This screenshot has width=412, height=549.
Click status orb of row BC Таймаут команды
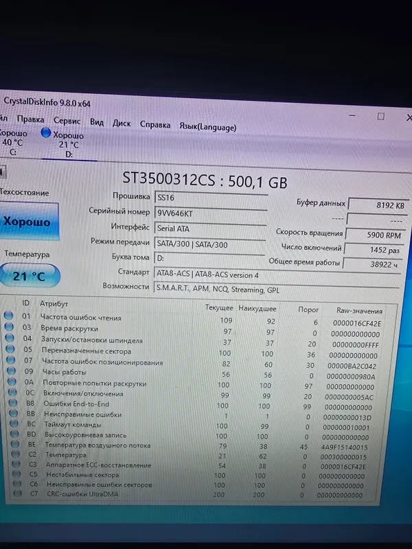[x=14, y=423]
